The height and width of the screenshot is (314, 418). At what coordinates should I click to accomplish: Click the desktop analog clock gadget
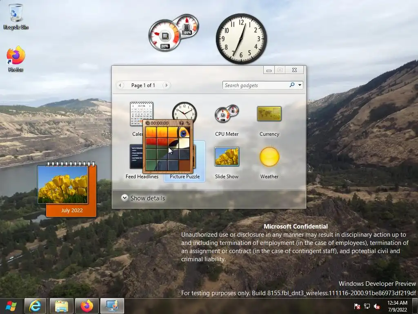point(241,39)
